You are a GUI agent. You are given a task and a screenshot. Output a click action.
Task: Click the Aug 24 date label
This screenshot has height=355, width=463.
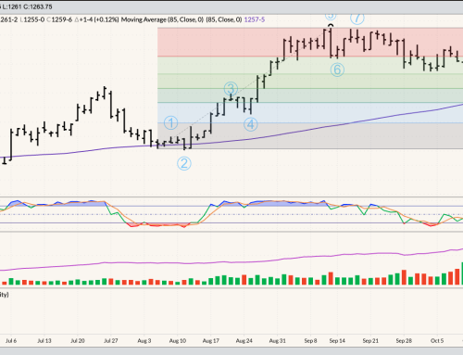(x=244, y=340)
